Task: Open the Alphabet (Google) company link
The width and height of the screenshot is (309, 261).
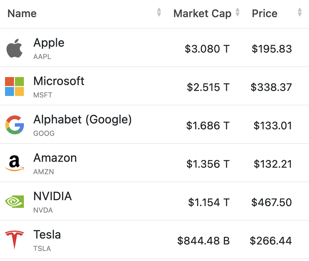Action: pos(83,120)
